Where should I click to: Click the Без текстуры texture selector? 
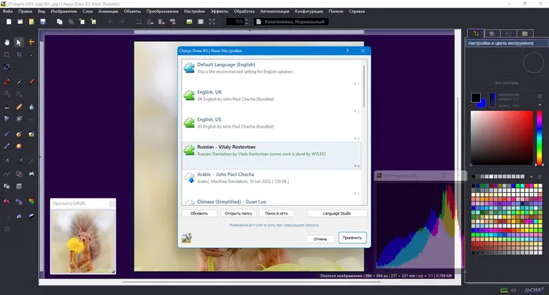pos(506,83)
